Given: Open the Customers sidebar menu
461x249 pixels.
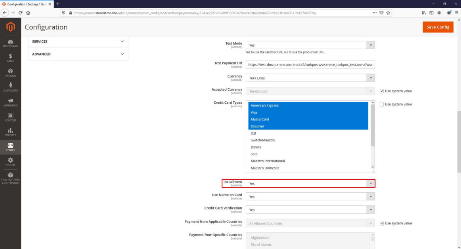Looking at the screenshot, I should 10,87.
